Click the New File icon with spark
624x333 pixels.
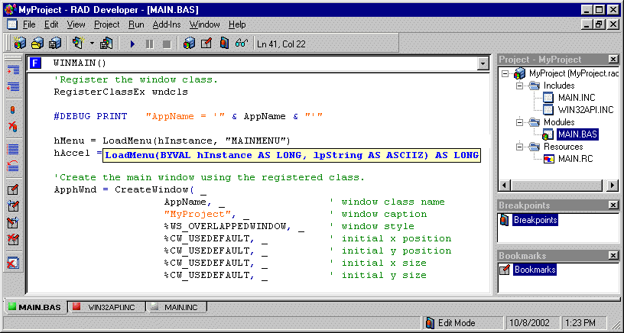point(78,43)
